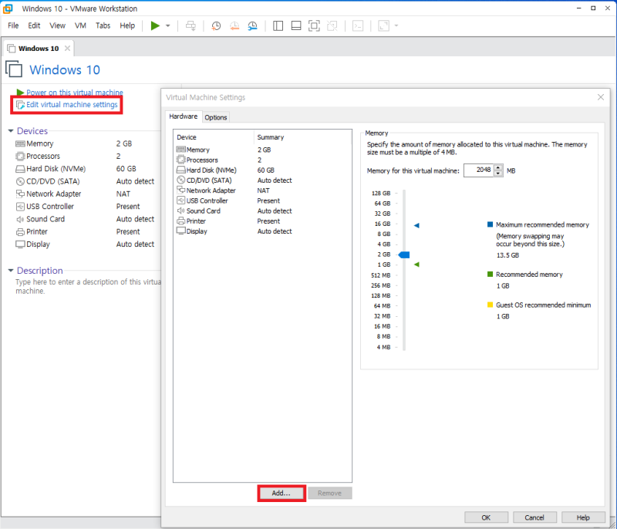The image size is (617, 529).
Task: Click the OK button in settings dialog
Action: [x=486, y=517]
